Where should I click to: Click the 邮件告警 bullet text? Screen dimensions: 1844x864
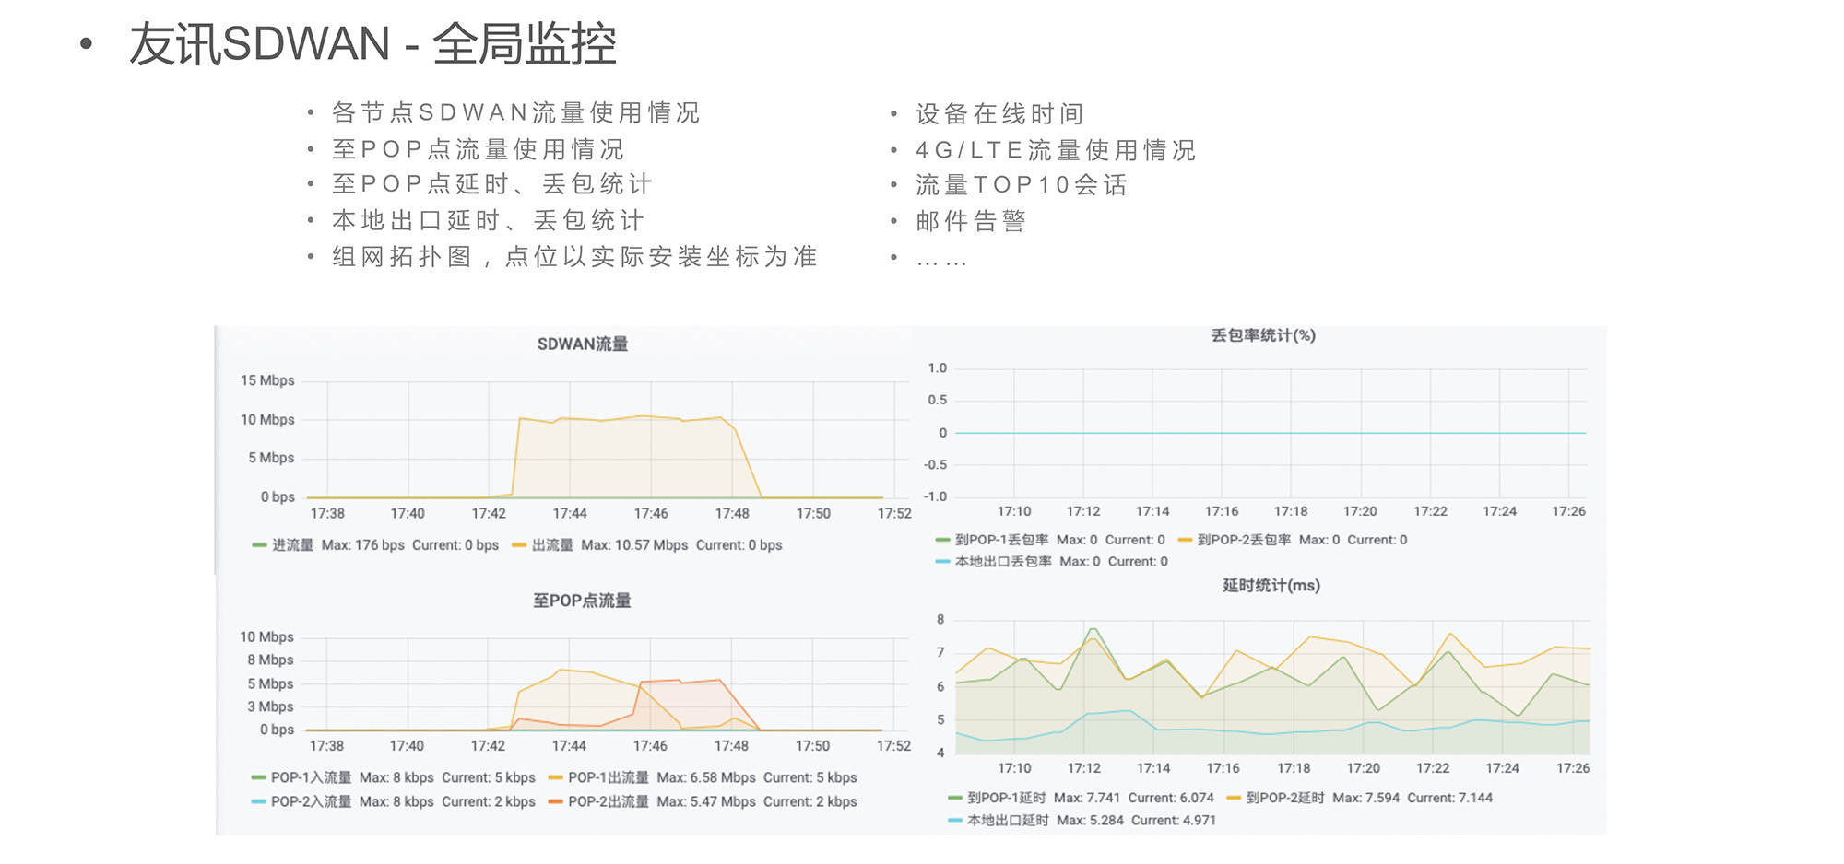coord(973,220)
